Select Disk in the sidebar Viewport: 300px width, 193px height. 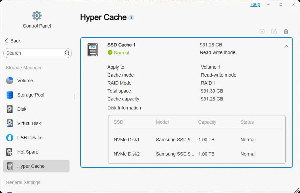(x=22, y=109)
